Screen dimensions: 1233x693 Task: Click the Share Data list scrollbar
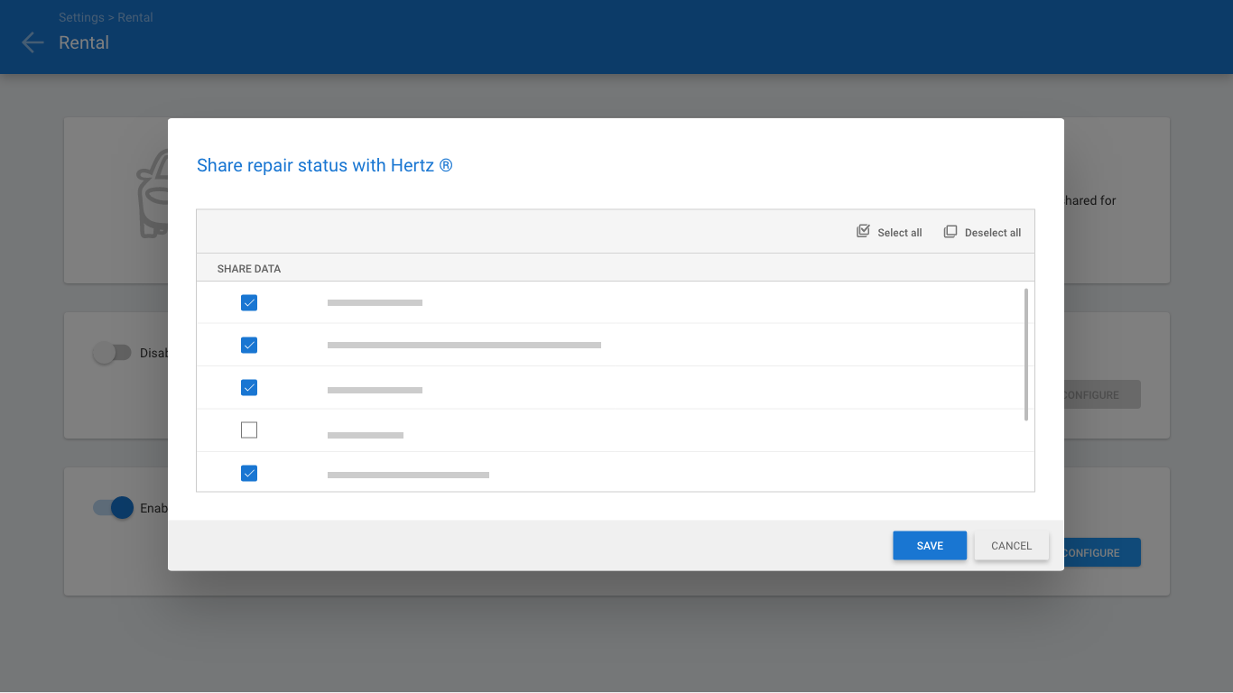click(x=1026, y=354)
